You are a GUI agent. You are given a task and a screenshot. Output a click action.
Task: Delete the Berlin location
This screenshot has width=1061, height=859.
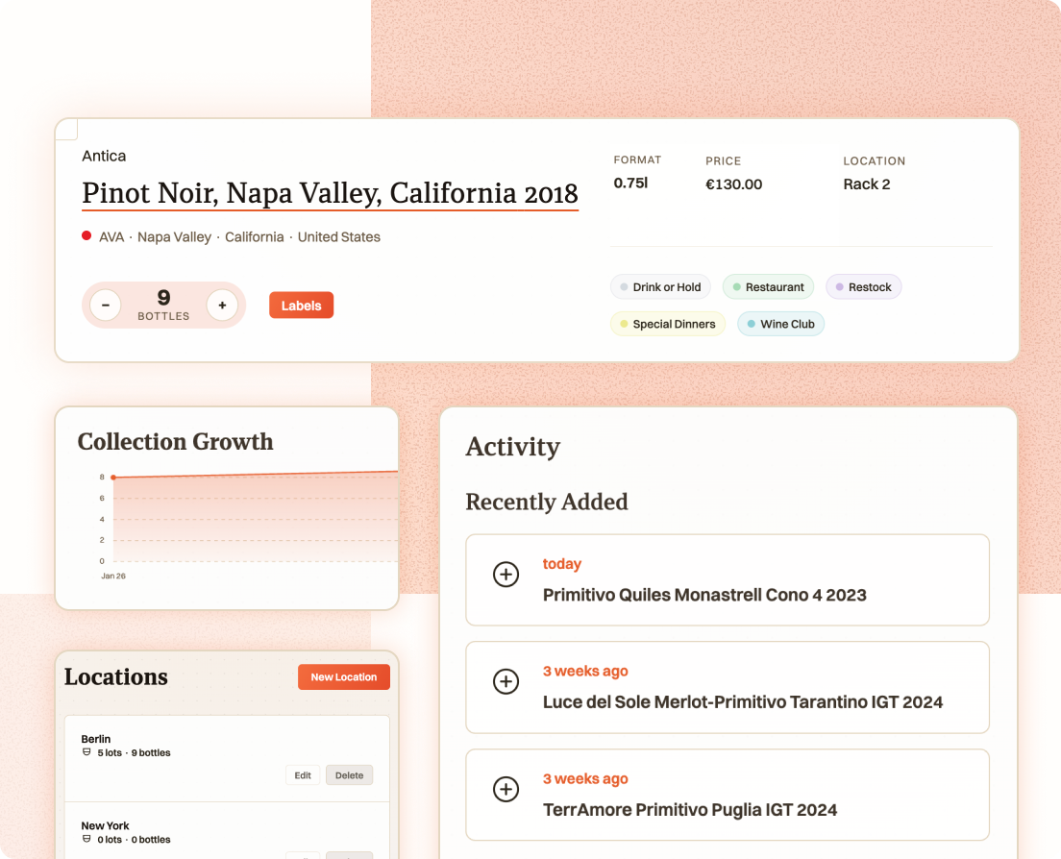[x=349, y=775]
